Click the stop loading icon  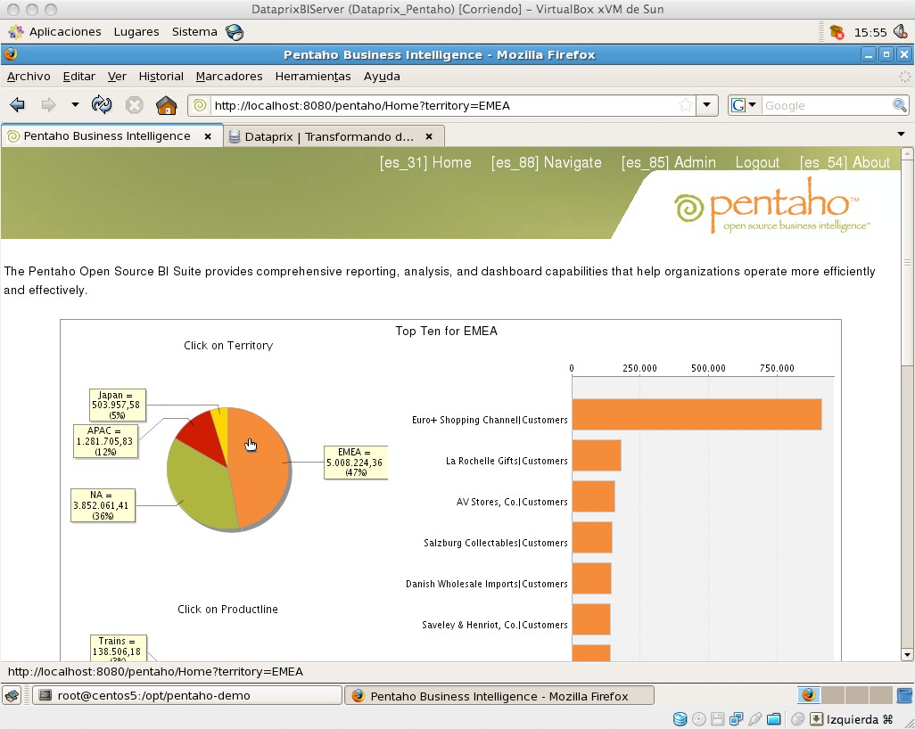pos(134,104)
